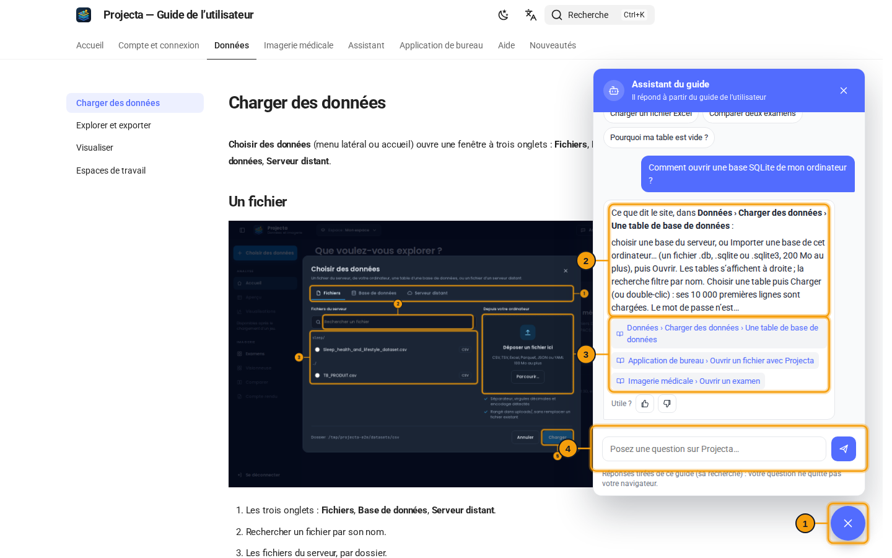The image size is (892, 558).
Task: Go to the Aide tab
Action: (506, 45)
